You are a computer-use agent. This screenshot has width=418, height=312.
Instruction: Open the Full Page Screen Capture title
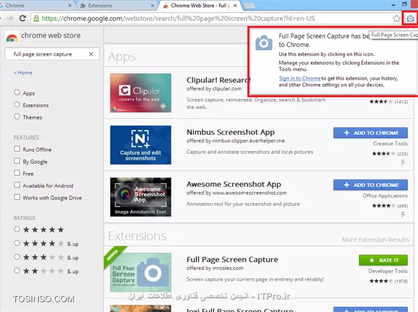pos(232,260)
